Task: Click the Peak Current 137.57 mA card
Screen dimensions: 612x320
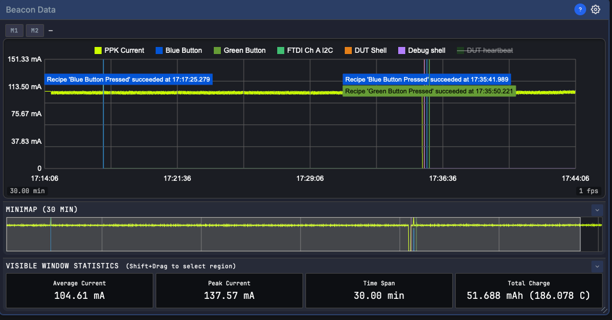Action: click(229, 290)
